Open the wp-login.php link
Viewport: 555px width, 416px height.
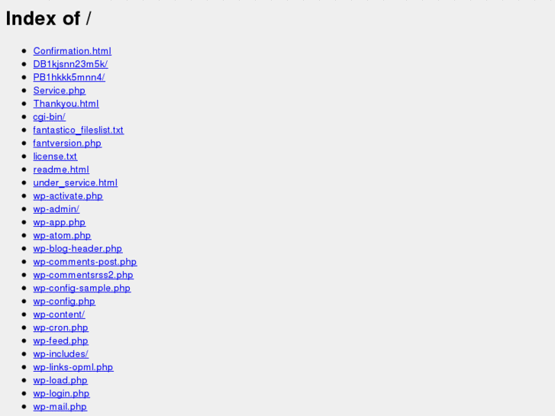pos(61,394)
